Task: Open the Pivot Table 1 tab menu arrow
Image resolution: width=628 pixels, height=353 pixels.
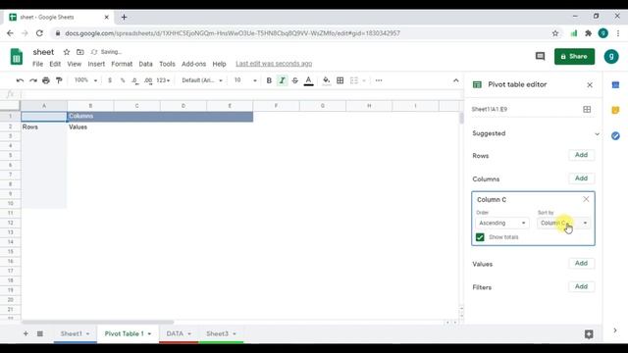Action: 149,333
